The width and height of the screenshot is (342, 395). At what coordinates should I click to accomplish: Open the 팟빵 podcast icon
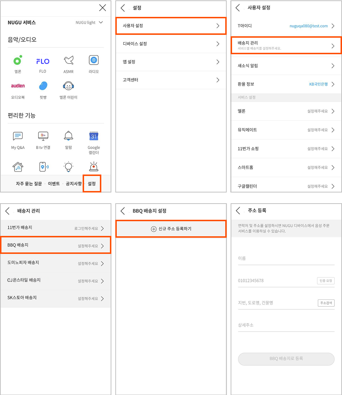[43, 86]
